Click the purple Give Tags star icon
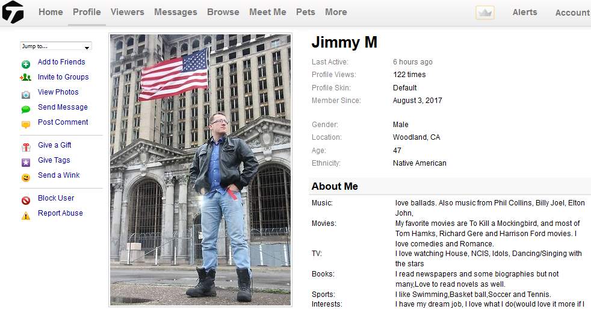 pyautogui.click(x=26, y=162)
